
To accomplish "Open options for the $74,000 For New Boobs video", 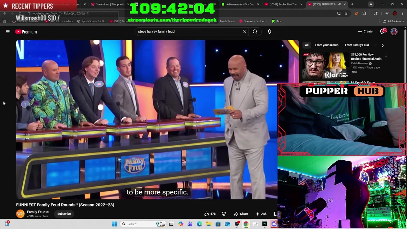I will click(386, 55).
